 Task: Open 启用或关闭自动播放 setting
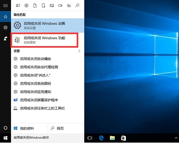tap(48, 59)
